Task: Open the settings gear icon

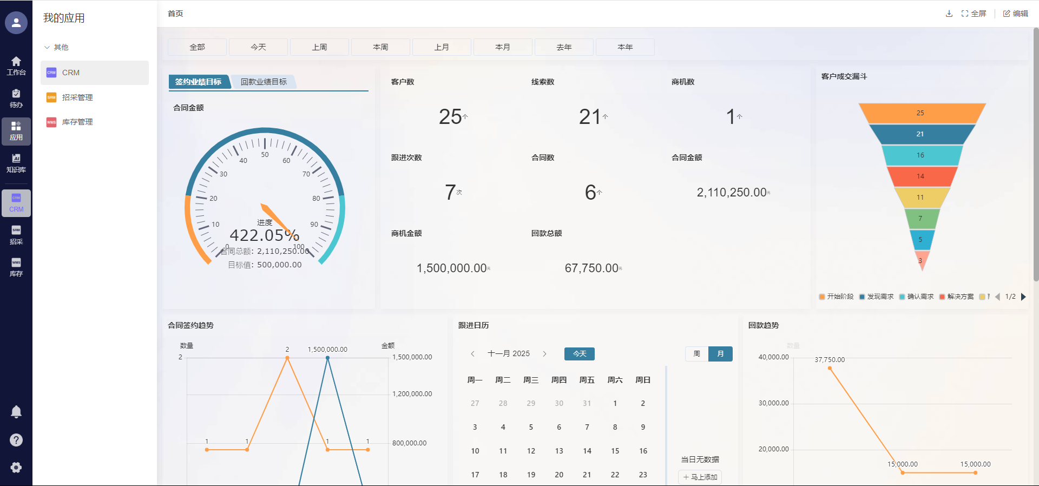Action: tap(16, 468)
